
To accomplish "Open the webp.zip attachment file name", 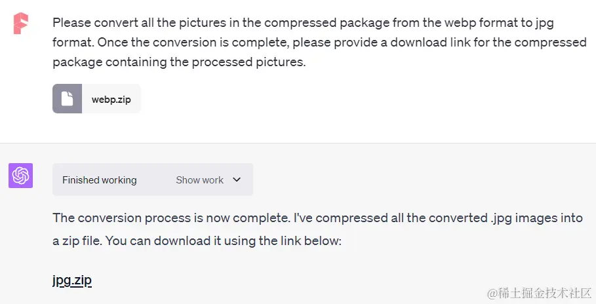I will coord(111,100).
